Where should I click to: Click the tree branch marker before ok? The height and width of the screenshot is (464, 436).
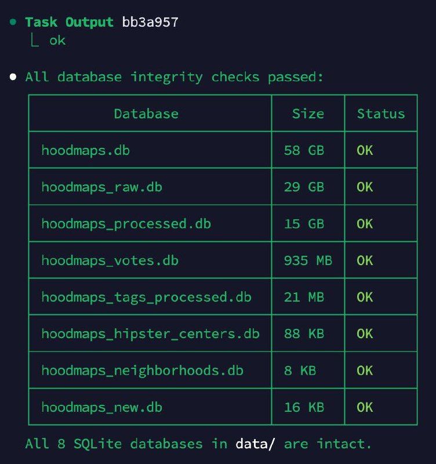click(x=35, y=41)
